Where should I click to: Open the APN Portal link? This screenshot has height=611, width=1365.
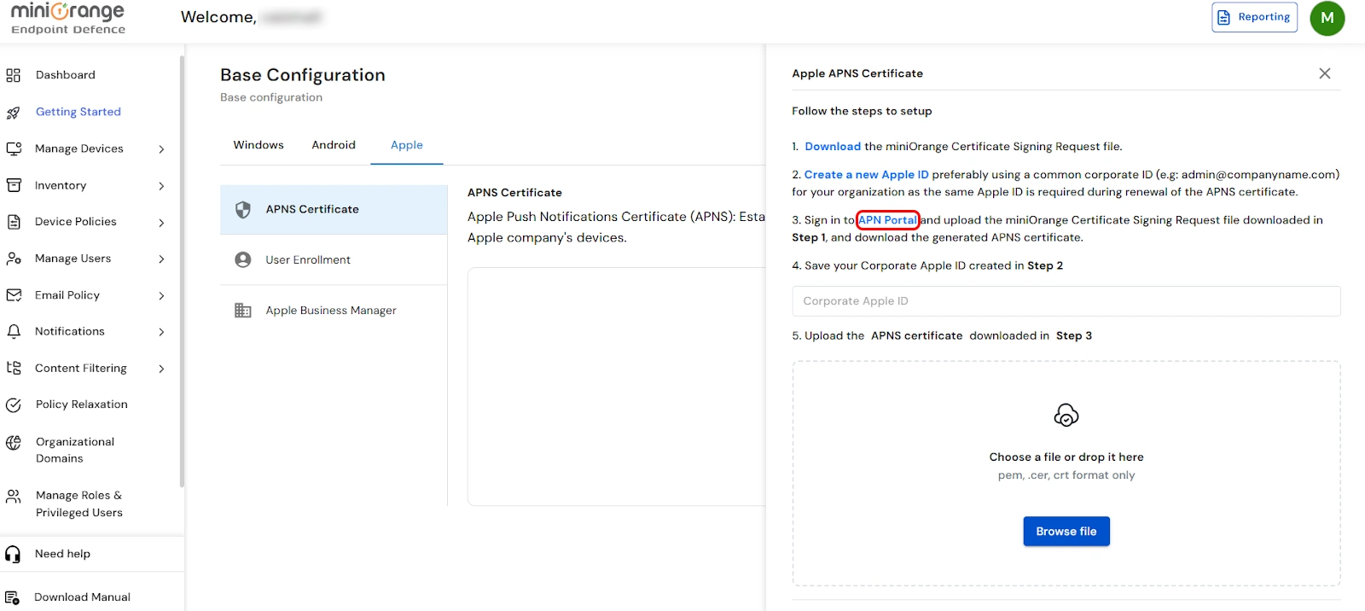pyautogui.click(x=887, y=220)
